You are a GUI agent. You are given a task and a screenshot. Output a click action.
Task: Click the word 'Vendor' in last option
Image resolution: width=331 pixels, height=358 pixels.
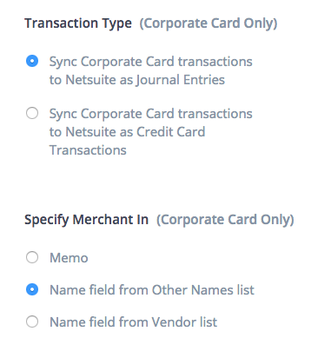174,322
